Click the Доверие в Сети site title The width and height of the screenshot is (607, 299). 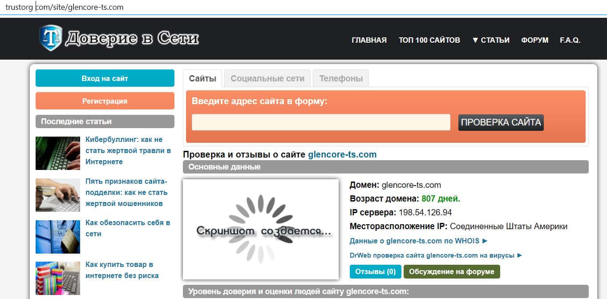132,39
